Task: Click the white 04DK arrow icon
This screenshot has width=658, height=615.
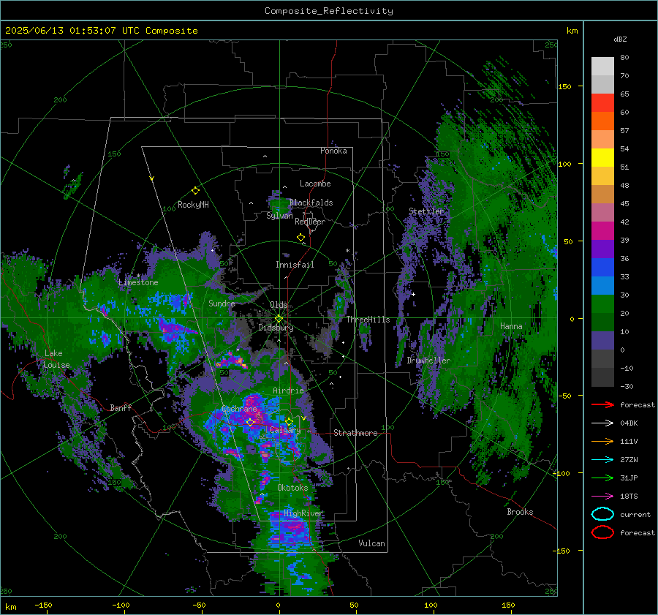Action: click(x=602, y=423)
